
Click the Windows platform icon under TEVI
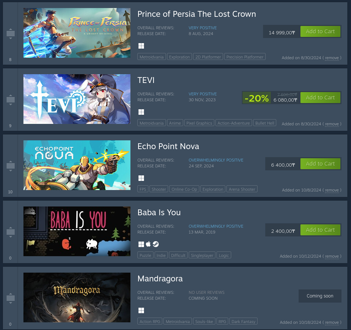point(141,112)
